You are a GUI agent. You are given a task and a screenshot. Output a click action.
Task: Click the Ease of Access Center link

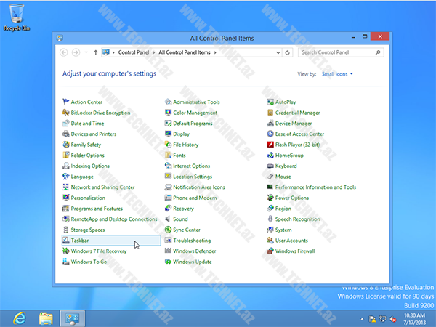point(299,134)
